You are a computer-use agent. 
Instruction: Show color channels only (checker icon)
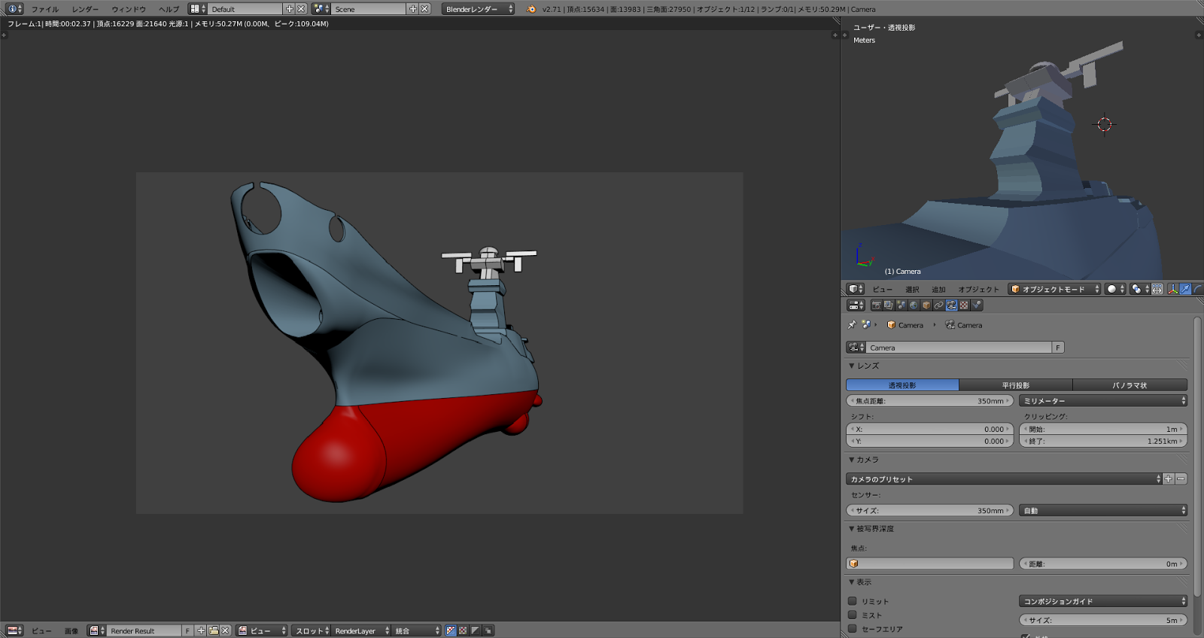[x=464, y=630]
